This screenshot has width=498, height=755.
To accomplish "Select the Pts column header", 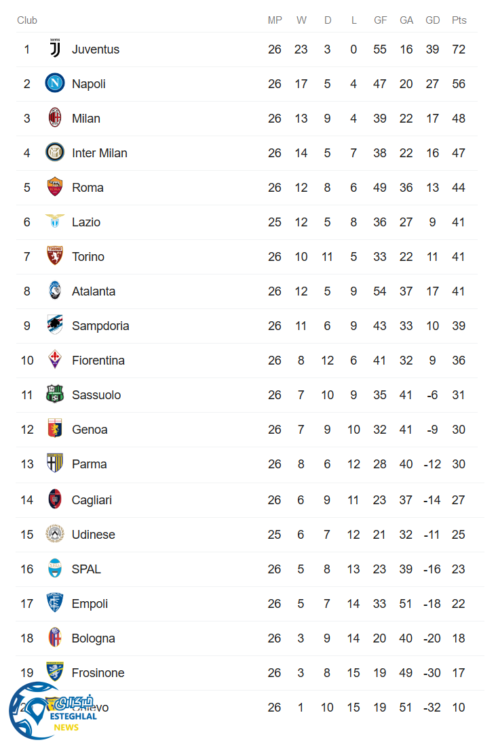I will click(x=459, y=20).
